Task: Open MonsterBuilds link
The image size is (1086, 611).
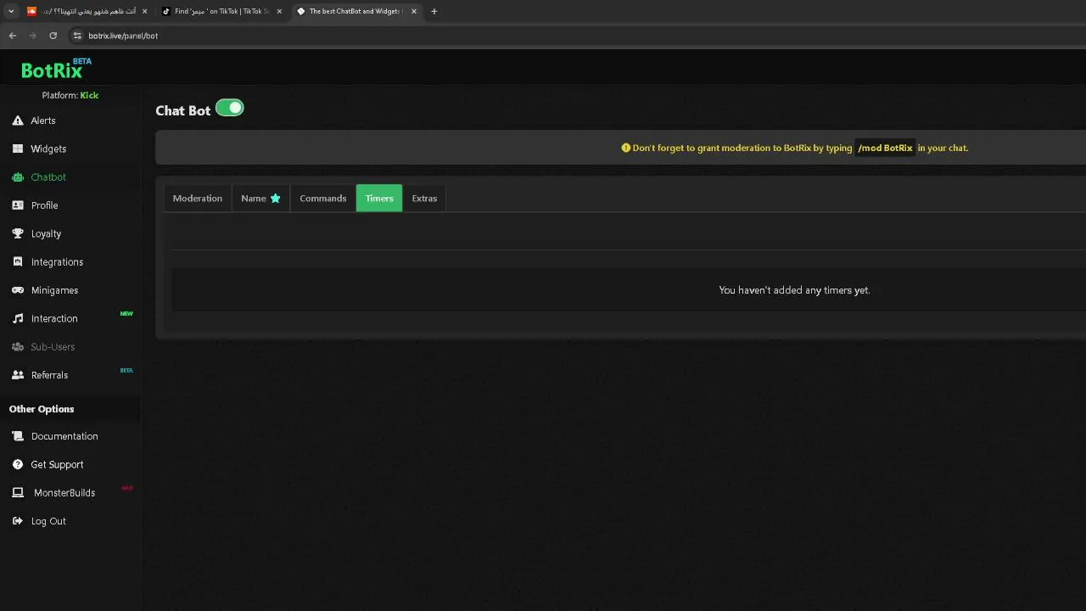Action: [64, 493]
